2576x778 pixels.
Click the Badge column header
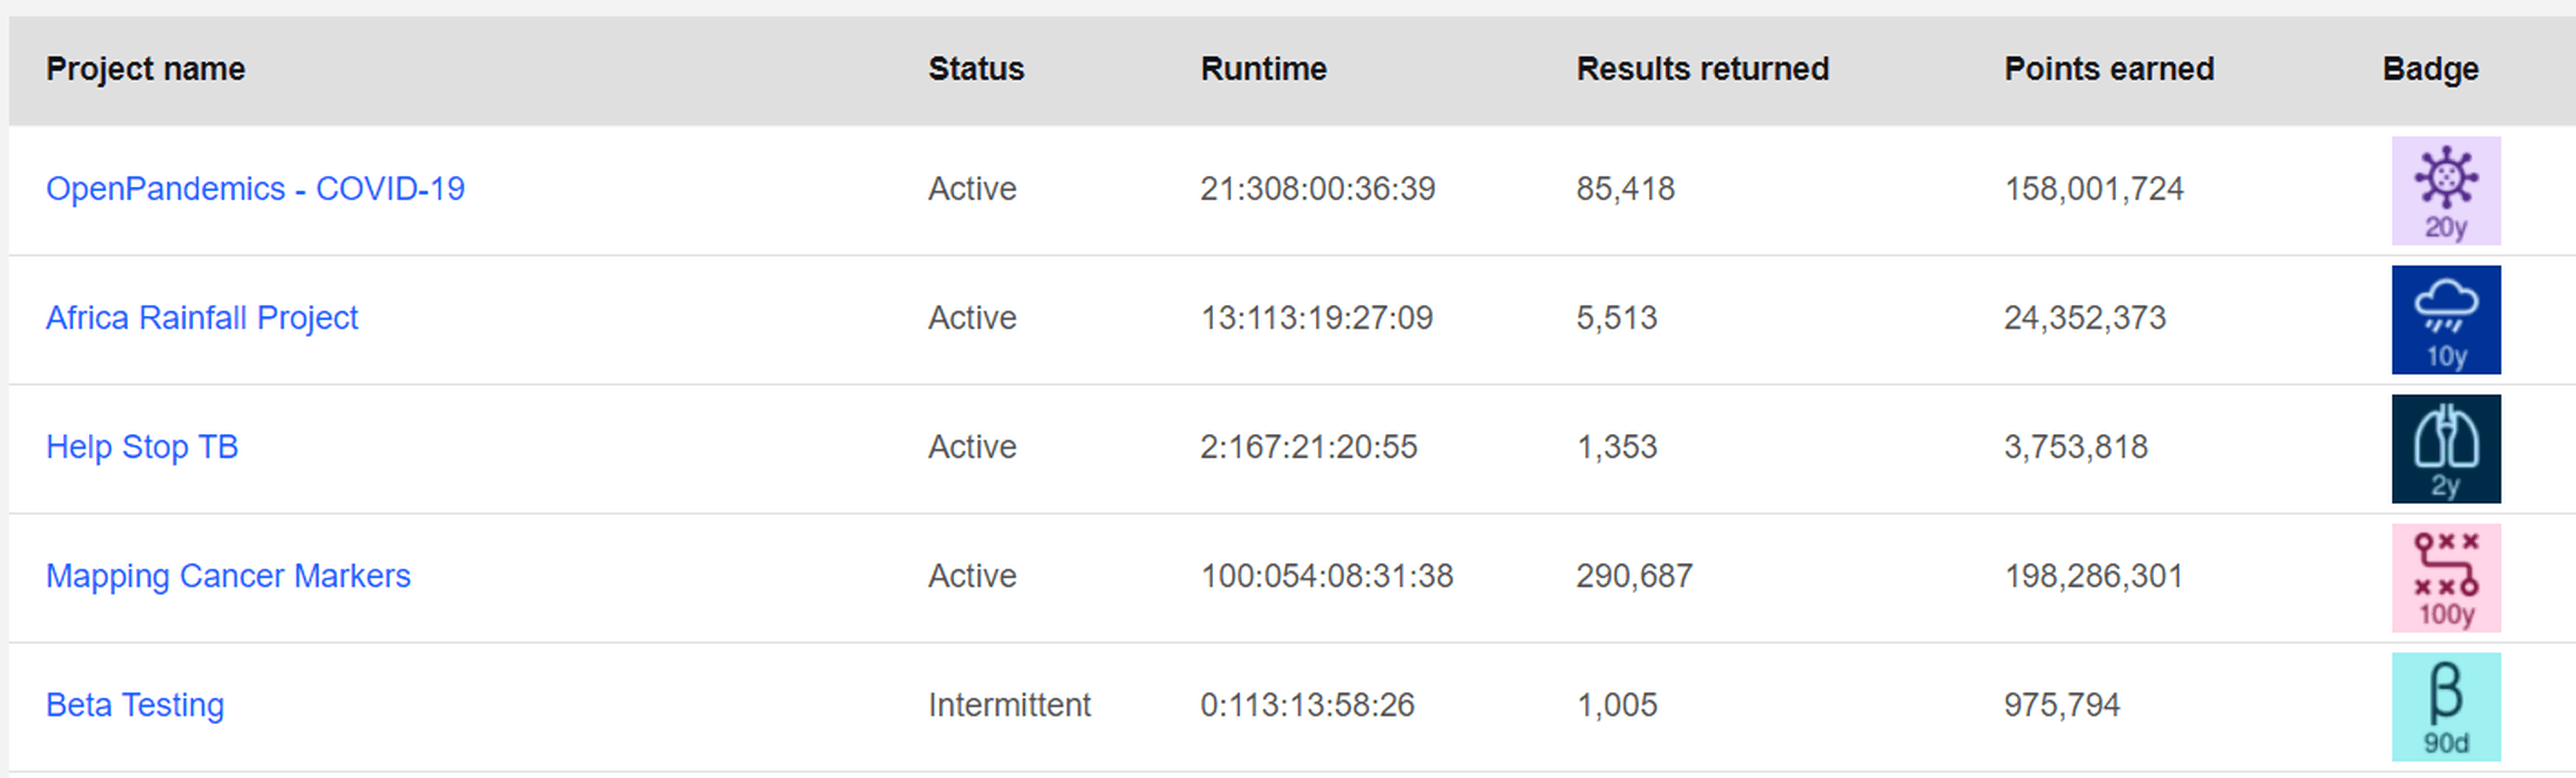2430,69
